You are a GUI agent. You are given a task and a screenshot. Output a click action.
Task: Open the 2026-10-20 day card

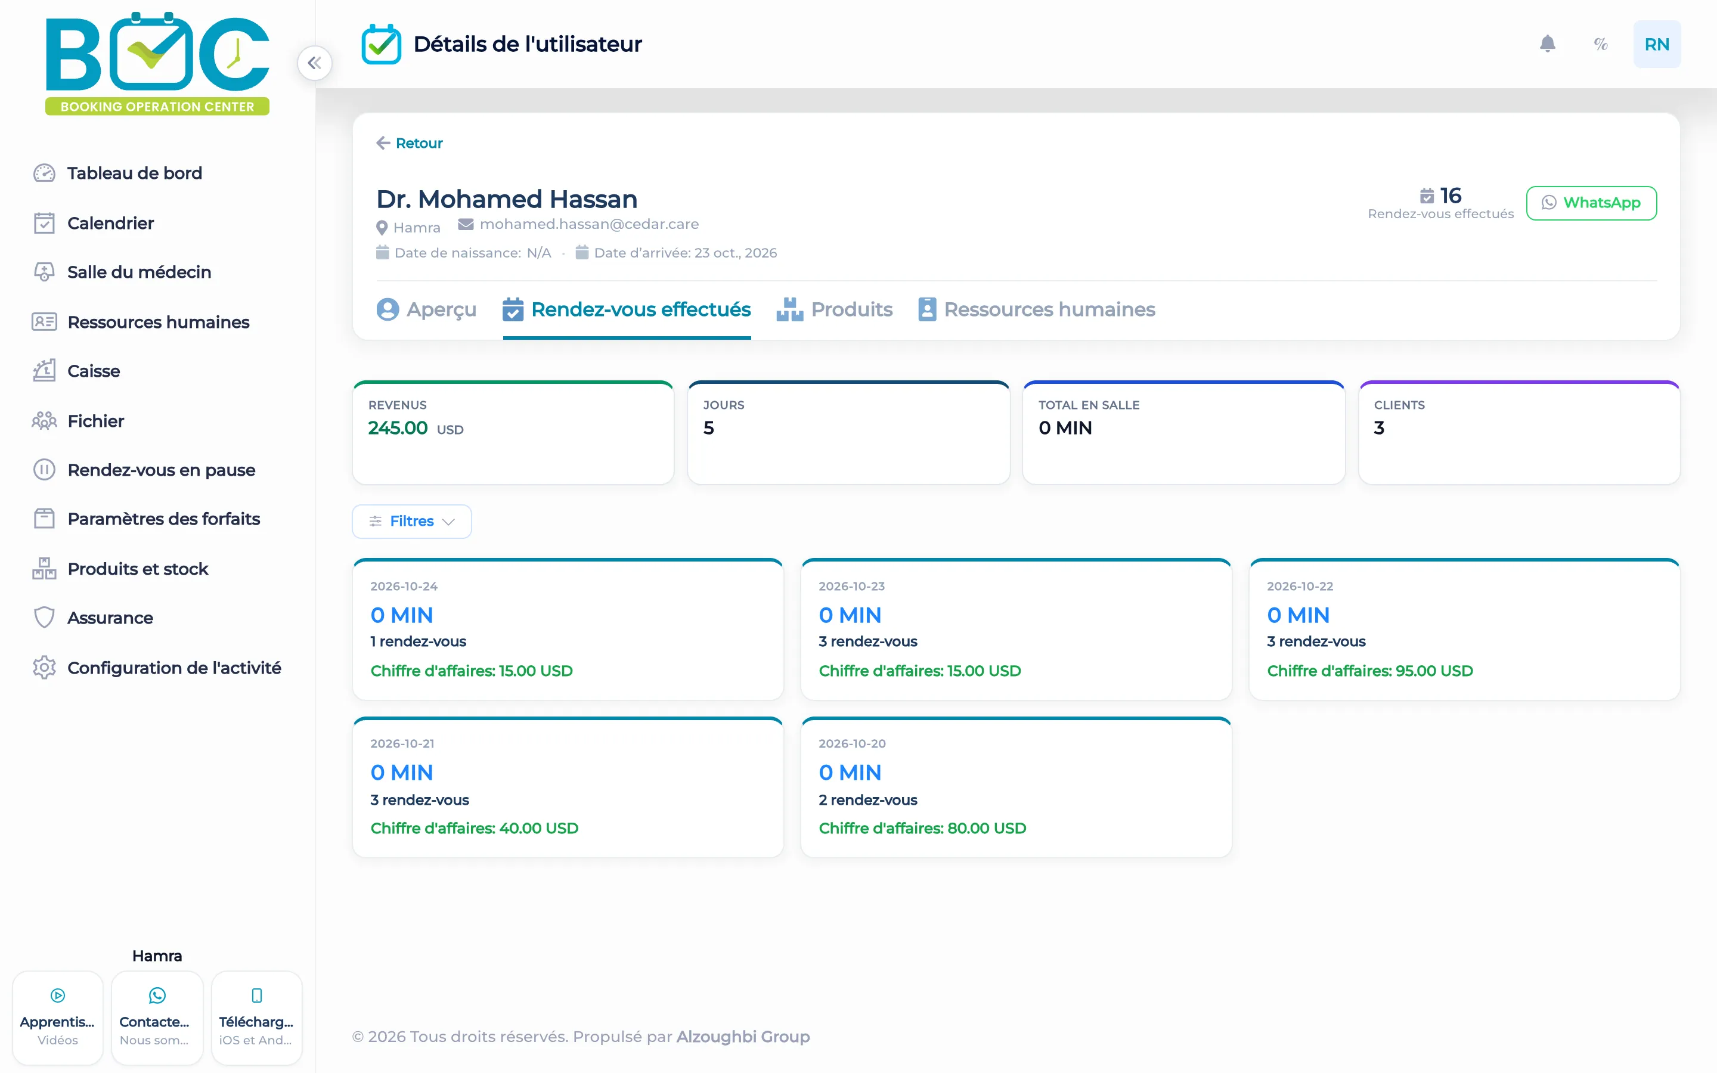[1016, 787]
